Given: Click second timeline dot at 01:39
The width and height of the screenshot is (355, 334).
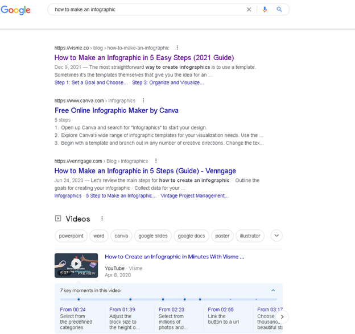Looking at the screenshot, I should [130, 299].
